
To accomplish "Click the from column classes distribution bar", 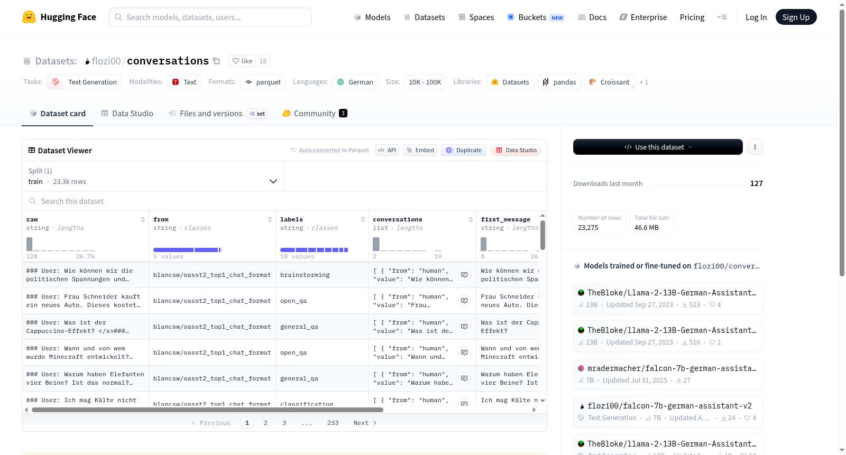I will point(188,249).
